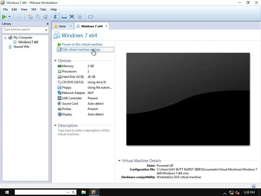
Task: Open the Tabs menu
Action: point(43,9)
